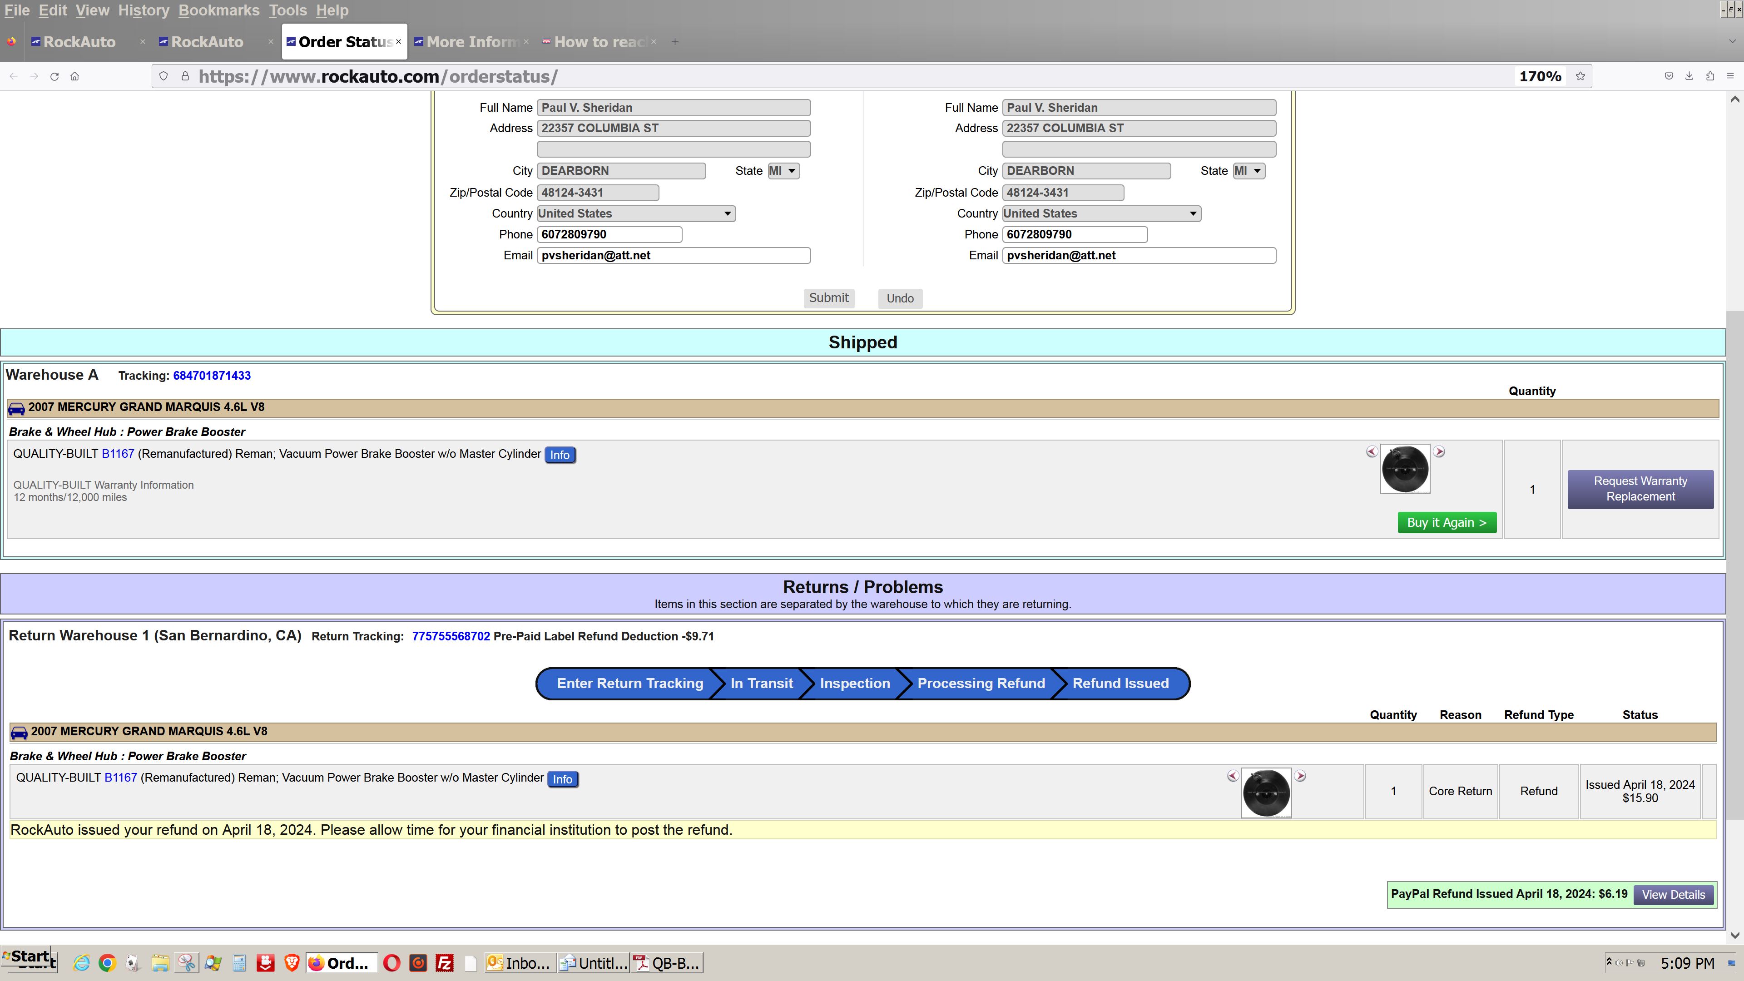Open the Firefox downloads panel icon
Viewport: 1744px width, 981px height.
pos(1689,76)
